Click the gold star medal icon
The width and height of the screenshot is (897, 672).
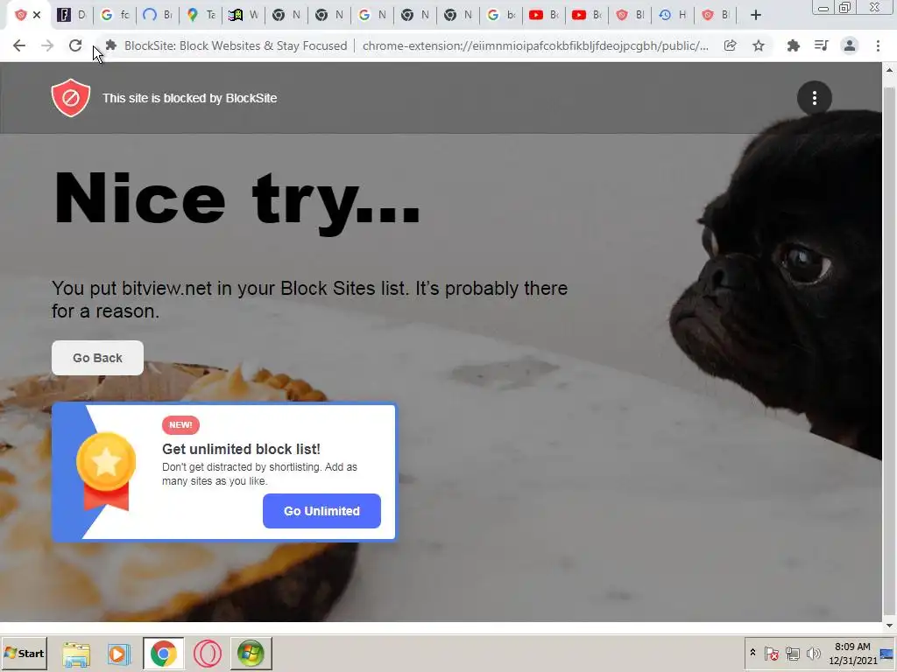[106, 470]
